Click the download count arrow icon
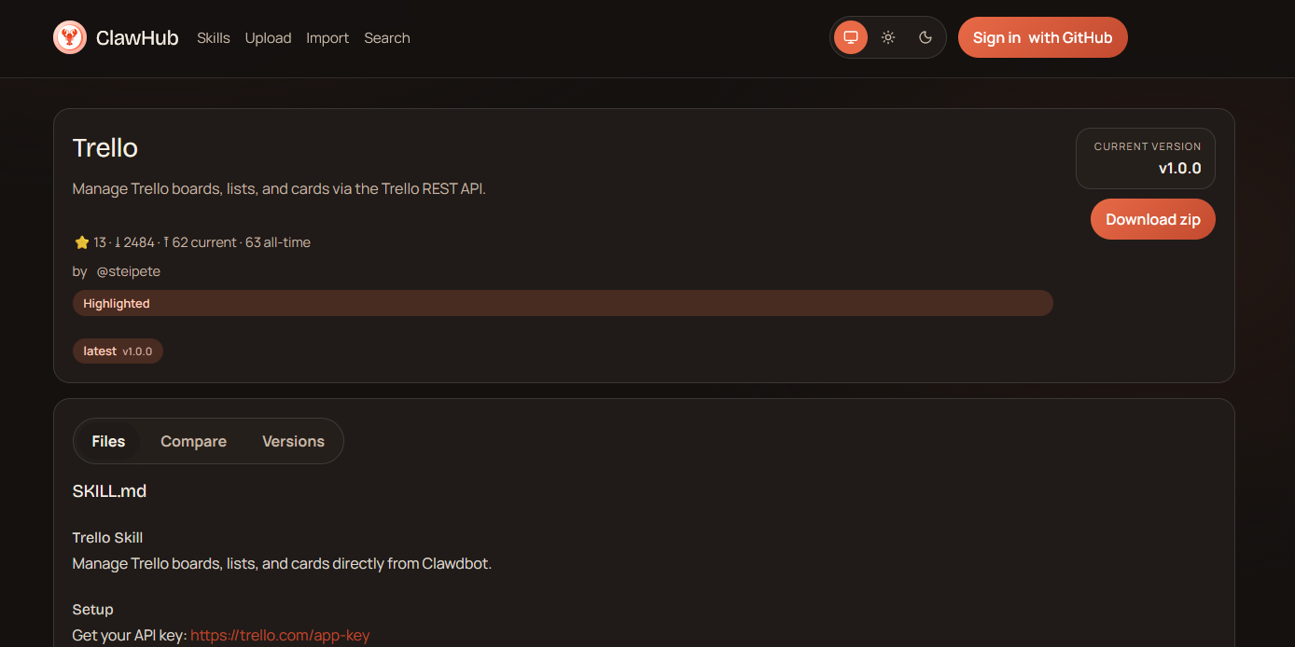This screenshot has width=1295, height=647. [x=118, y=242]
